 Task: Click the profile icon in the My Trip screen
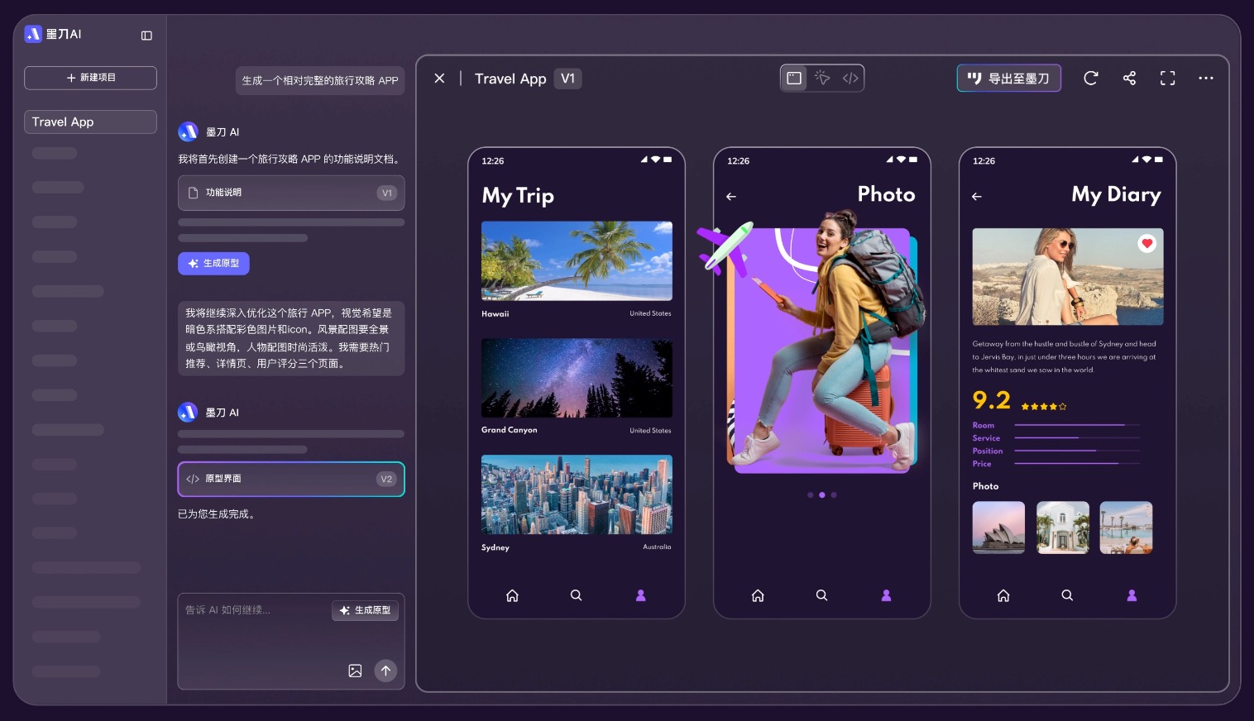[x=640, y=595]
